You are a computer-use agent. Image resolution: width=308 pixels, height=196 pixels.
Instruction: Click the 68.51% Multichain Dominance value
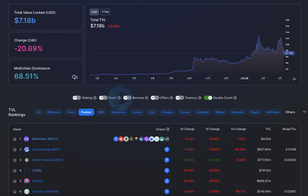pos(26,76)
